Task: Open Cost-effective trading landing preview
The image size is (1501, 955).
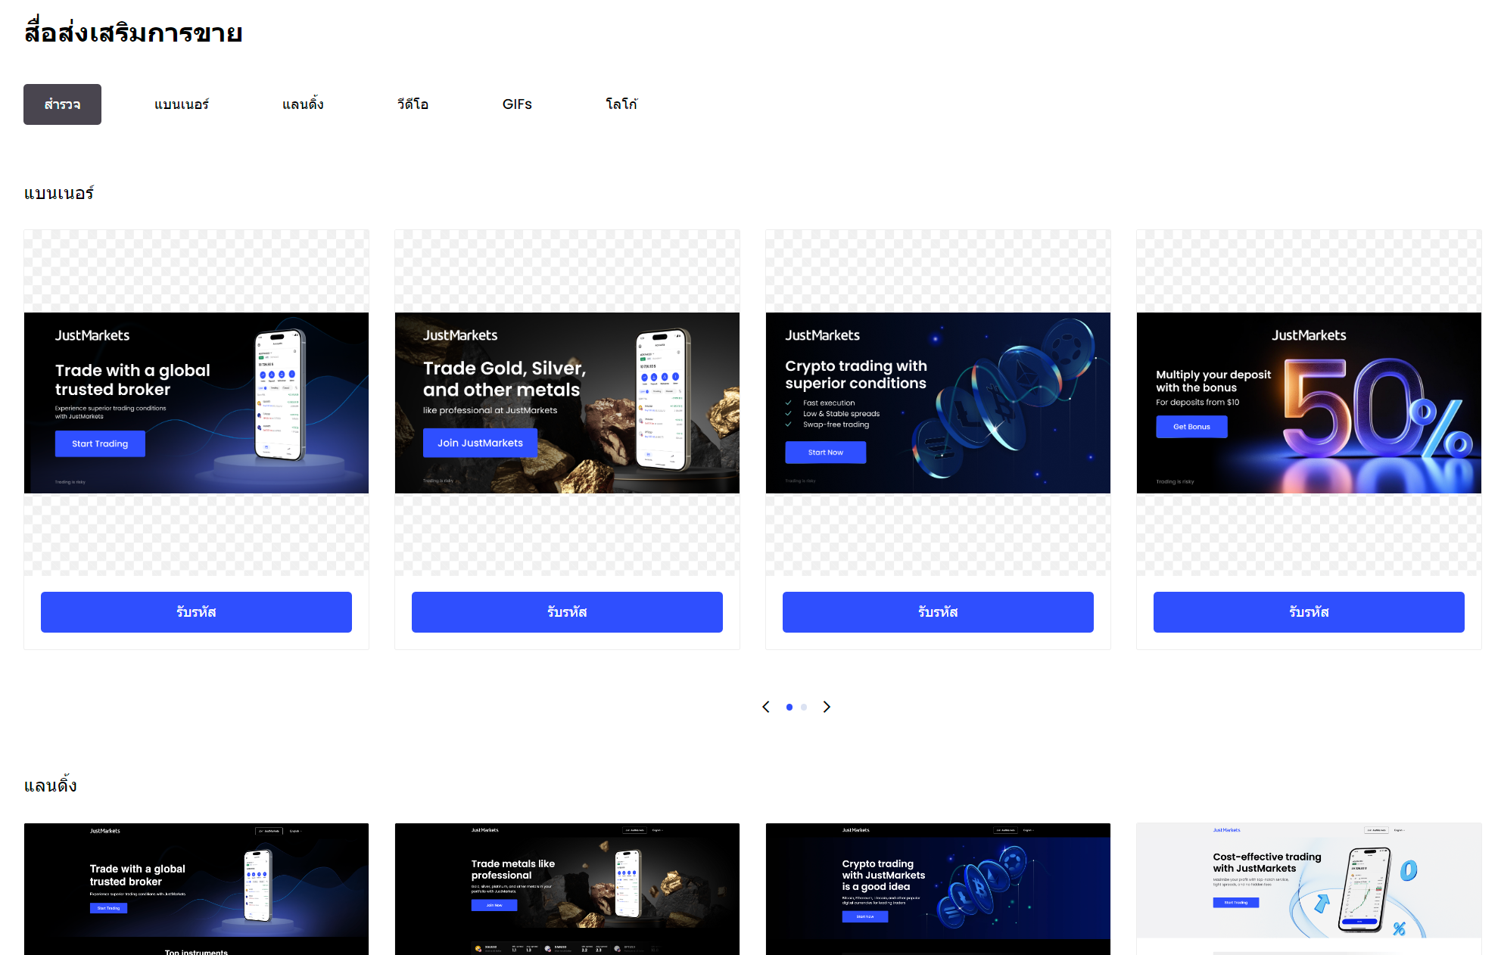Action: (1309, 889)
